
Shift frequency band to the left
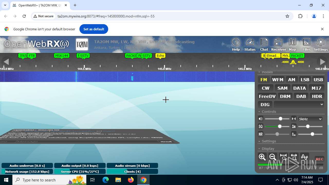[x=6, y=62]
